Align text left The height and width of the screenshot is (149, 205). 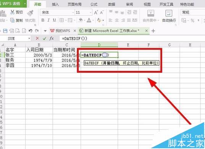pyautogui.click(x=111, y=20)
